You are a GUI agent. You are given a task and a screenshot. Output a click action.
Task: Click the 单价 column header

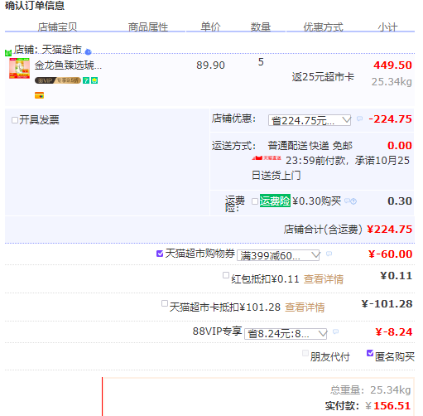click(x=211, y=27)
